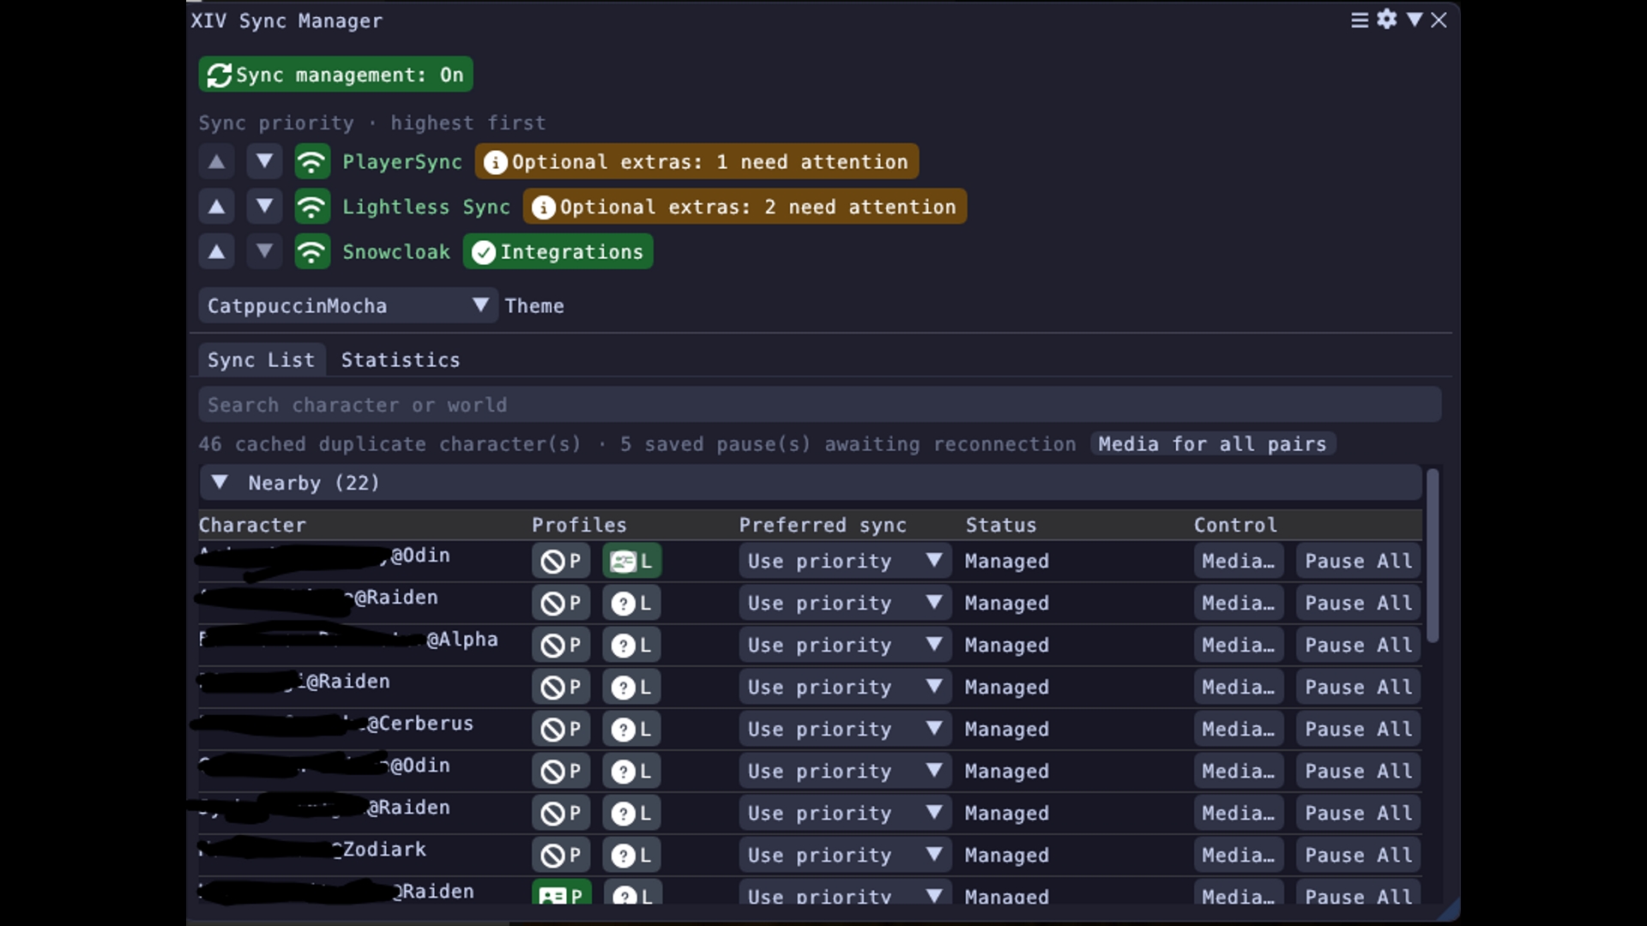Image resolution: width=1647 pixels, height=926 pixels.
Task: Click the sync list vertical scrollbar
Action: tap(1433, 554)
